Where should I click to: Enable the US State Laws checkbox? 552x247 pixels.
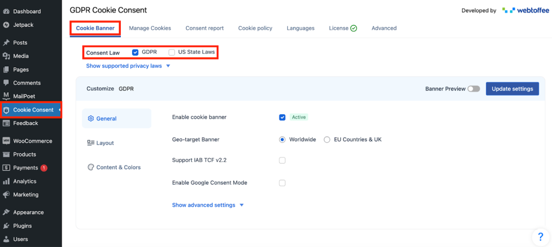[x=172, y=52]
